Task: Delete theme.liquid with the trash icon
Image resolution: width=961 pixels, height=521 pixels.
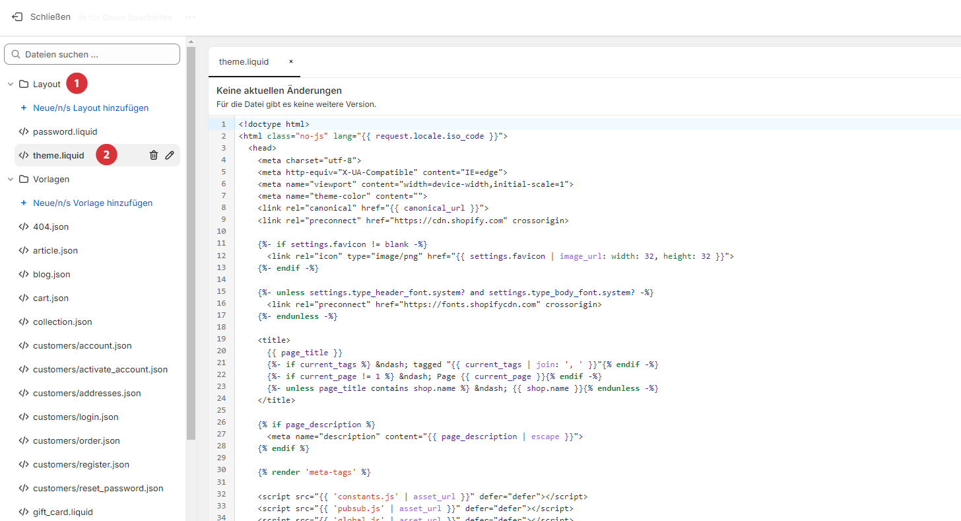Action: tap(154, 155)
